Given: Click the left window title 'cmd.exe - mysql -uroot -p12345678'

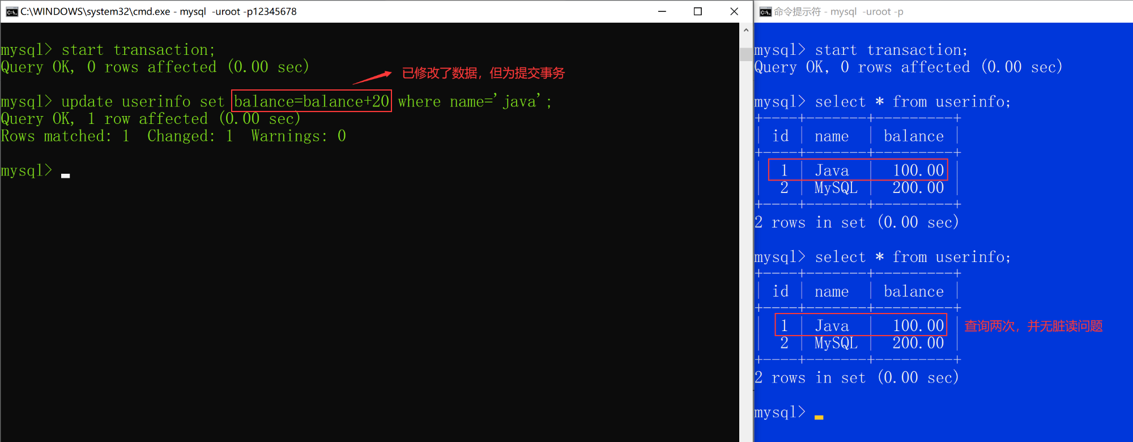Looking at the screenshot, I should point(159,11).
